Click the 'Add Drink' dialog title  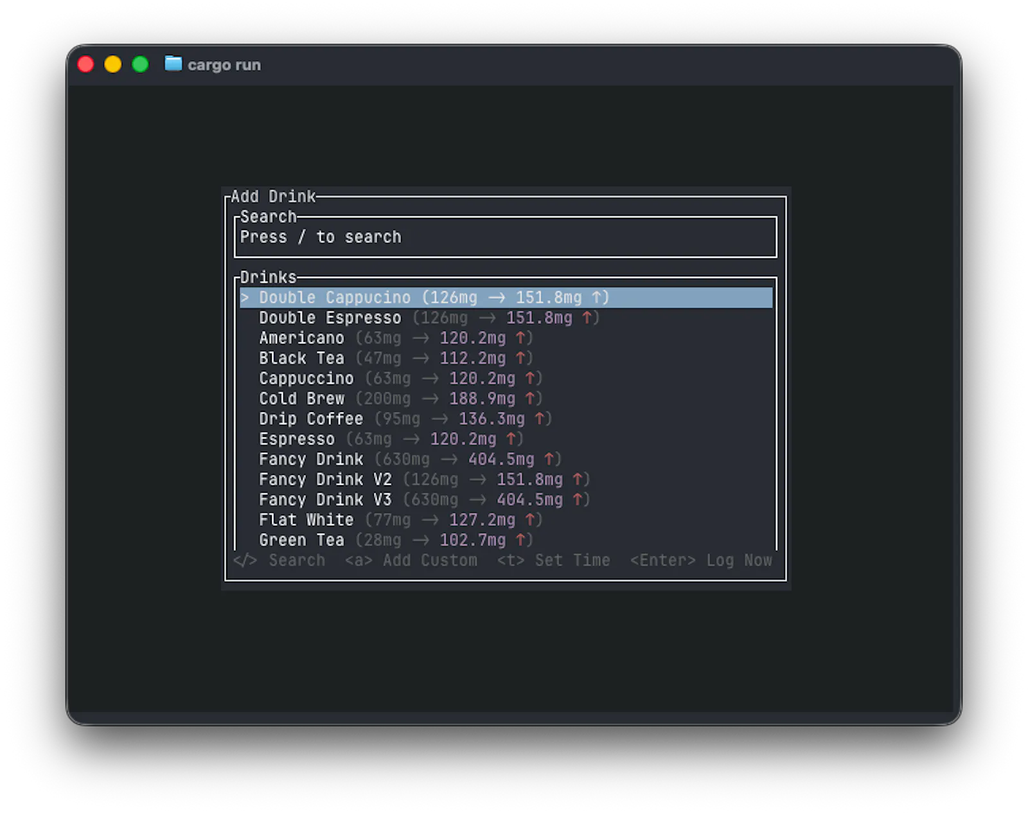click(273, 197)
